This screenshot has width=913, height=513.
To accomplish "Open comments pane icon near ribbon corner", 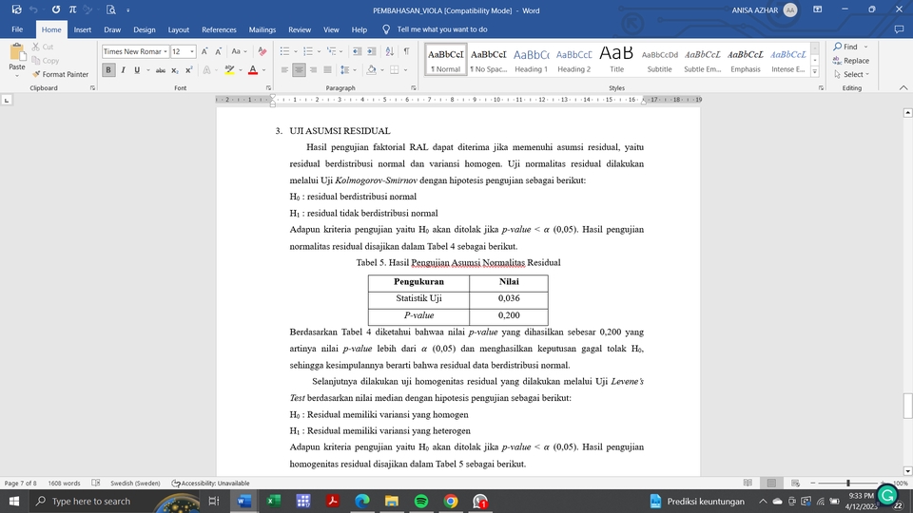I will [x=899, y=29].
